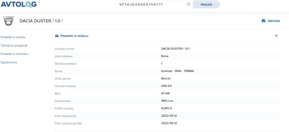Click the PRIKAŽI button
This screenshot has width=289, height=132.
(x=206, y=4)
